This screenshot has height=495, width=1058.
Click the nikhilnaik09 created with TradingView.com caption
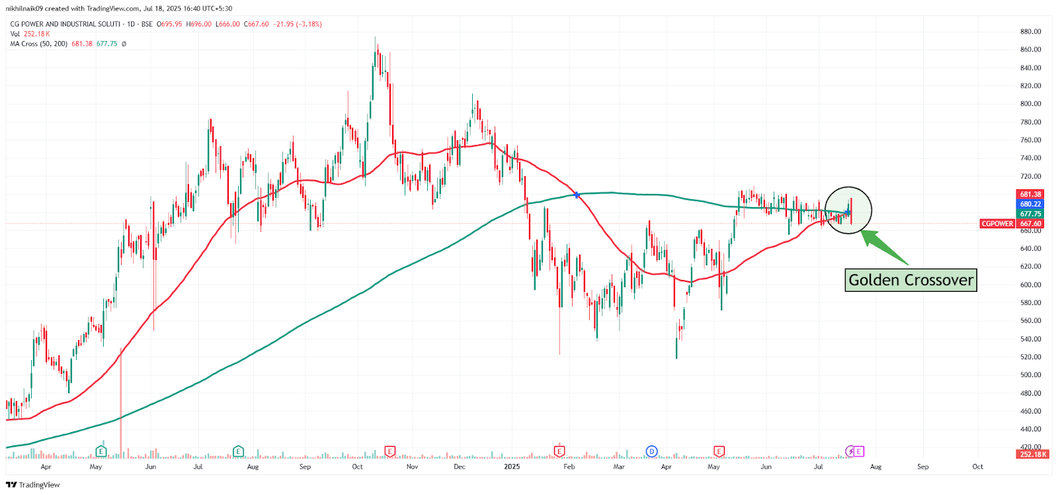119,9
